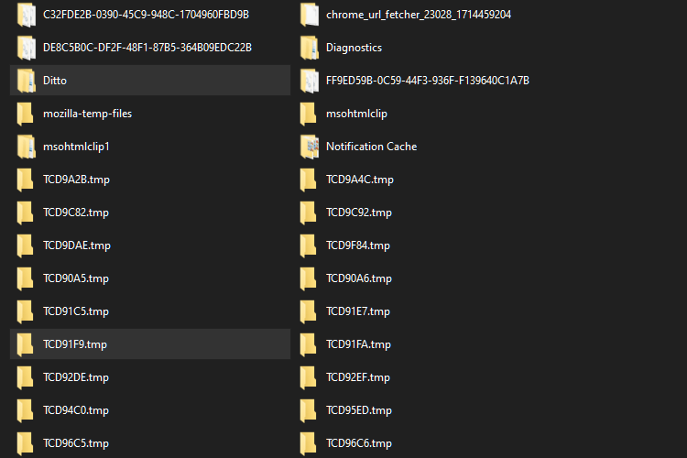This screenshot has width=687, height=458.
Task: Select the text TCD96C5.tmp
Action: 76,443
